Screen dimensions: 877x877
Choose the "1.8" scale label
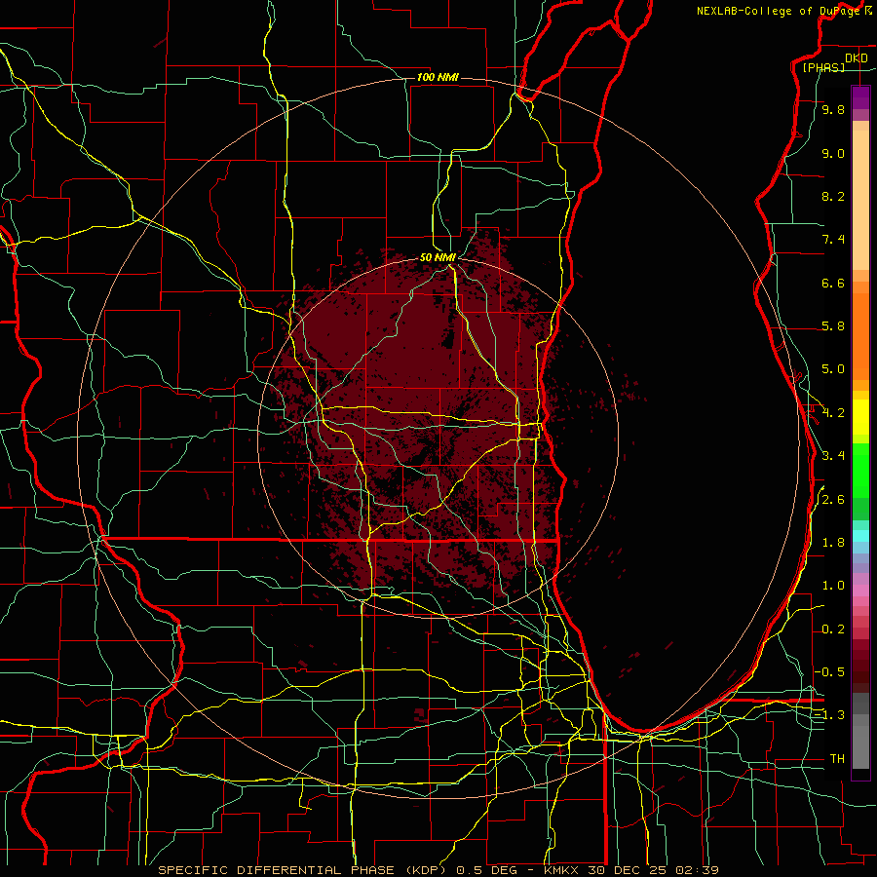[833, 543]
